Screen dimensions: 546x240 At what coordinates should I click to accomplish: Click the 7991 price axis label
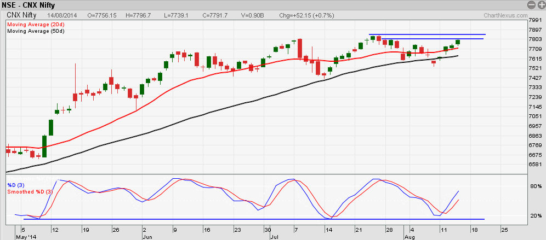pyautogui.click(x=535, y=20)
